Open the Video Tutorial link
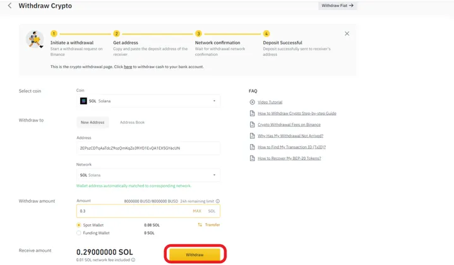The height and width of the screenshot is (265, 454). point(270,102)
